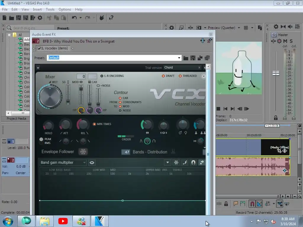Remove selected plug-in icon in Audio Event FX

(209, 40)
